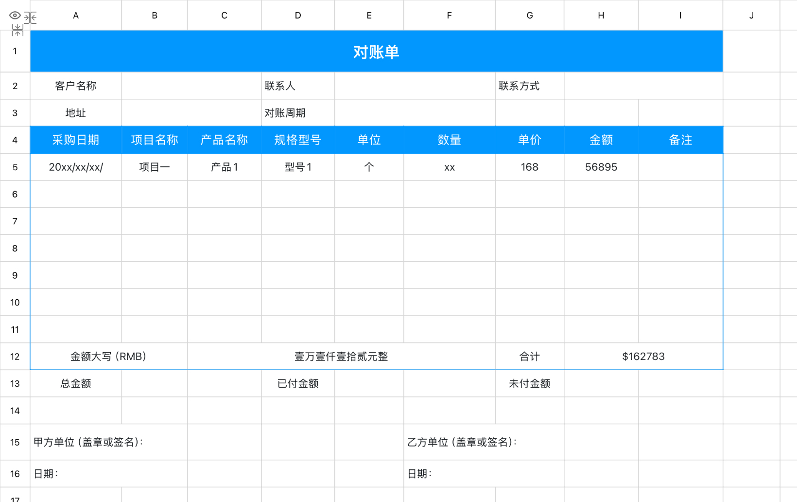Select the 备注 header cell

[680, 140]
